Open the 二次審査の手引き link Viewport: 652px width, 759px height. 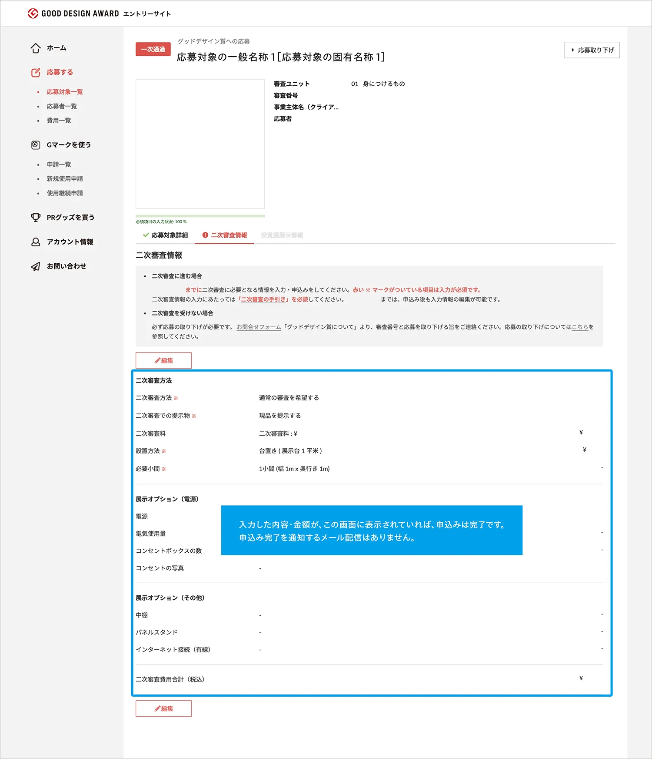tap(263, 299)
